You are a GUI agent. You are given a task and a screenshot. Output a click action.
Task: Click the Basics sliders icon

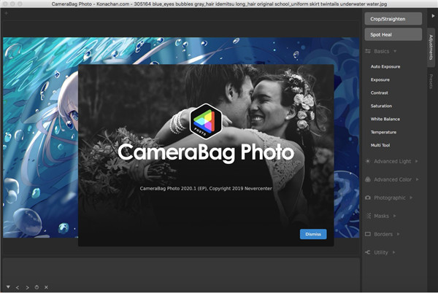pyautogui.click(x=367, y=52)
